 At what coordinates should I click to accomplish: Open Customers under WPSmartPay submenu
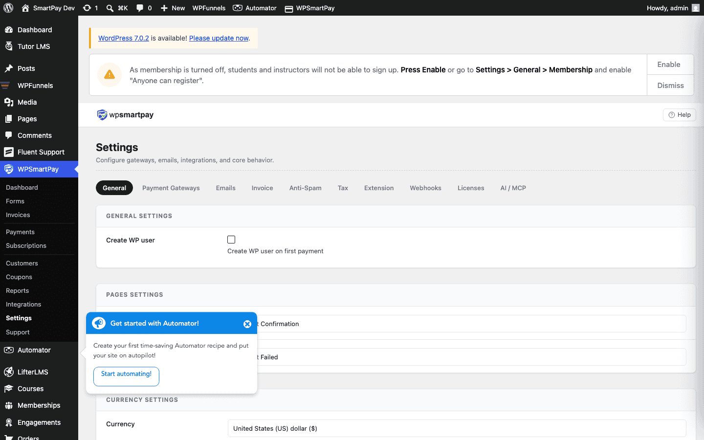(22, 263)
